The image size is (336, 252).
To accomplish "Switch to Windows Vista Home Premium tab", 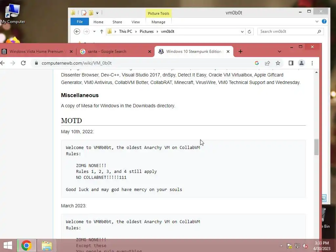I will (36, 52).
